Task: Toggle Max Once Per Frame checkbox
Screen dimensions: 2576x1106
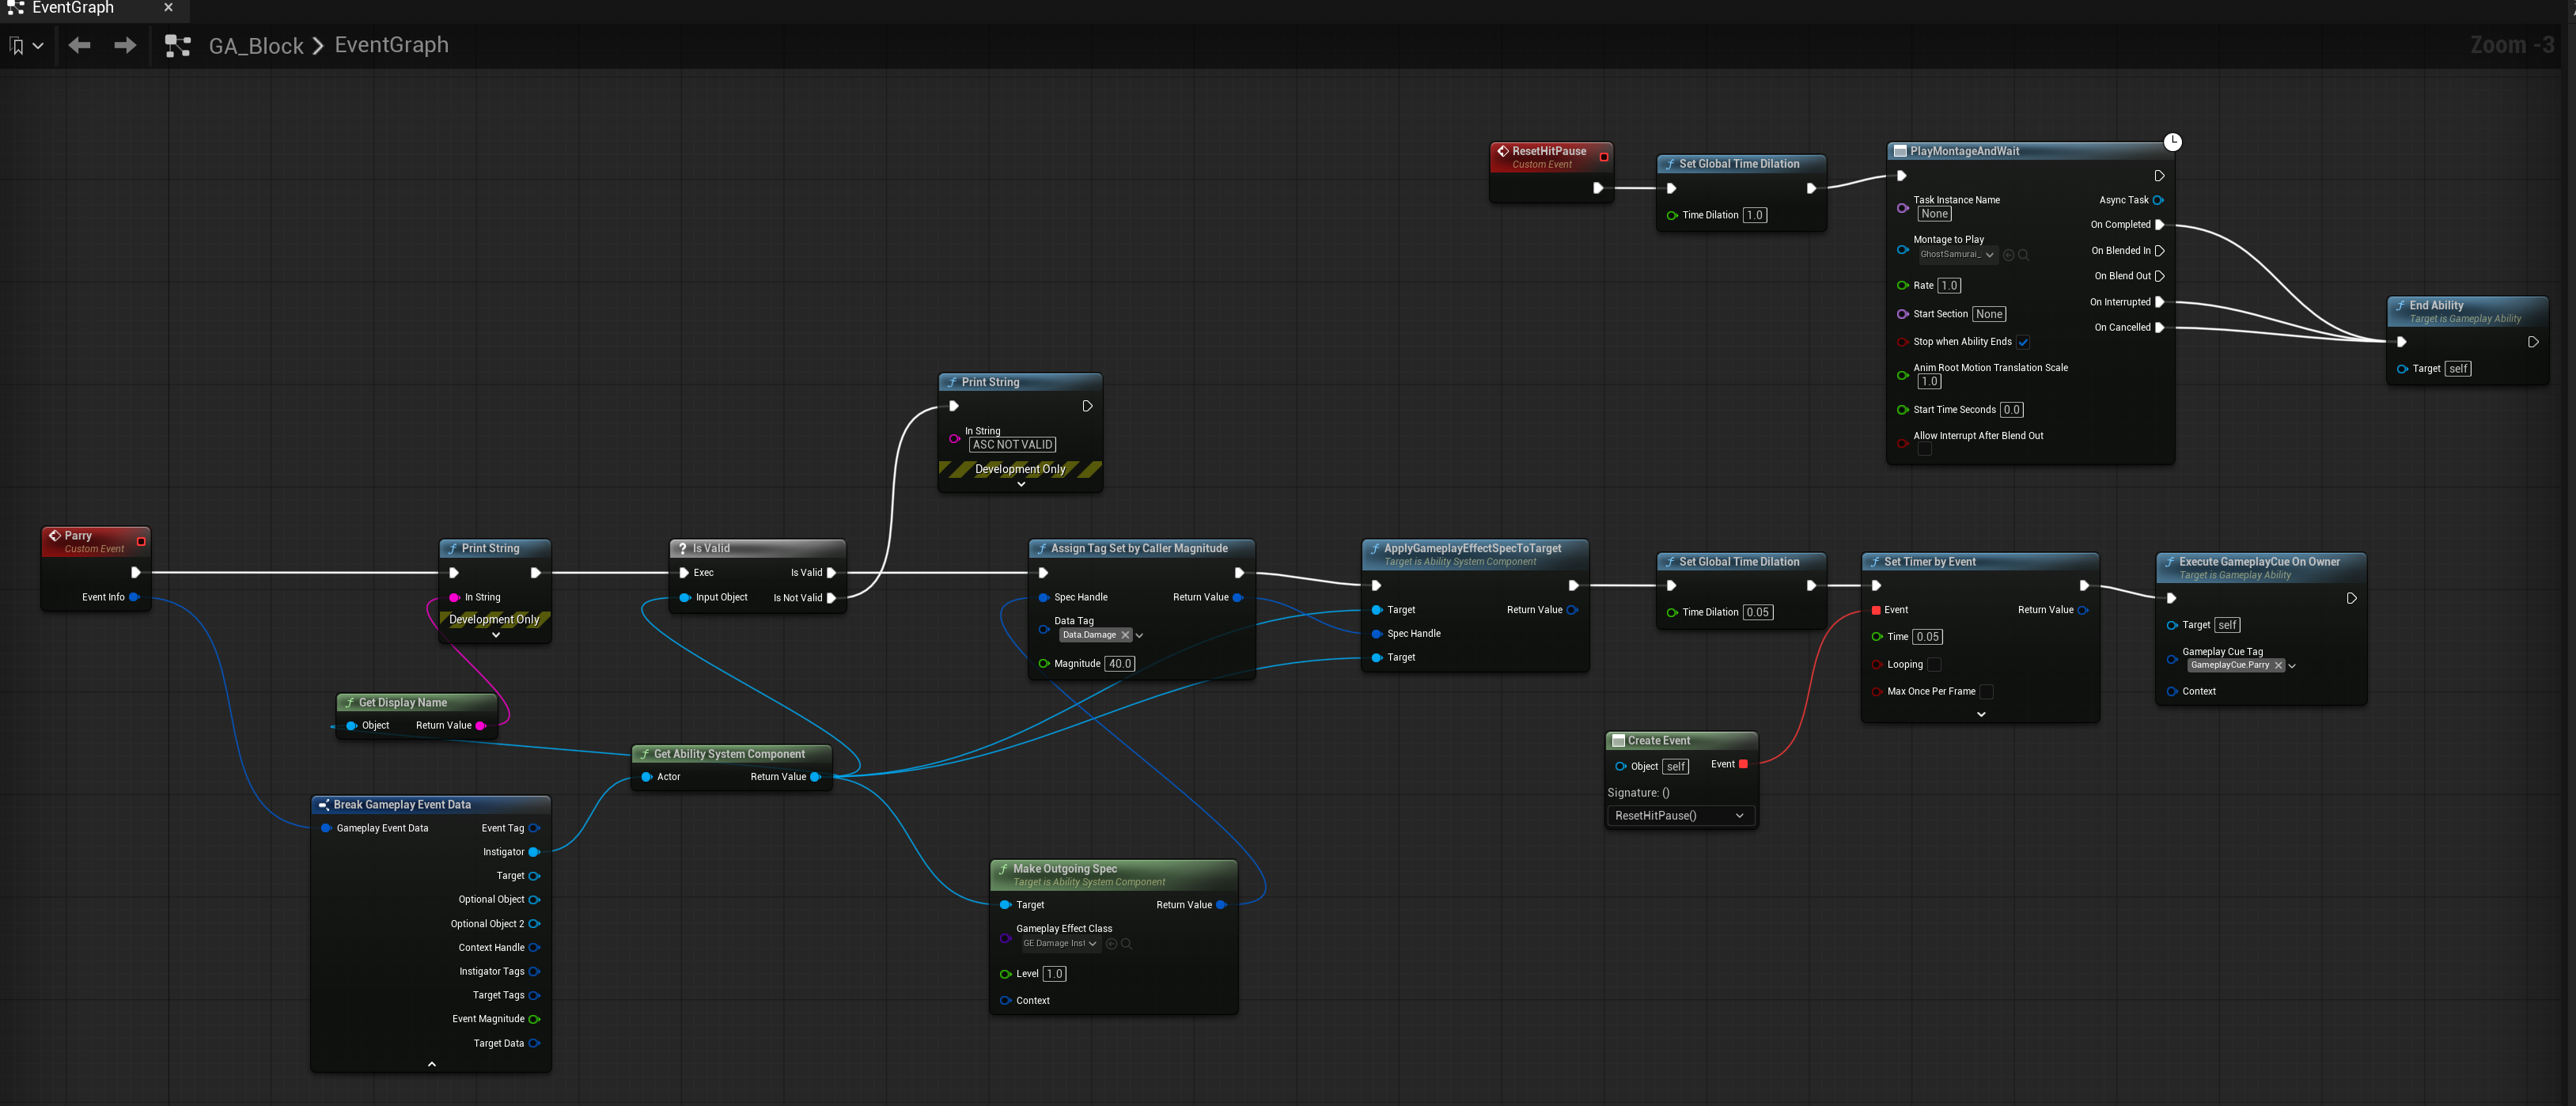Action: [x=1986, y=692]
